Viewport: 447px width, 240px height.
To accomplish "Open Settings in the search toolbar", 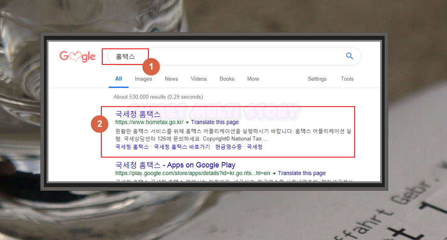I will (317, 79).
